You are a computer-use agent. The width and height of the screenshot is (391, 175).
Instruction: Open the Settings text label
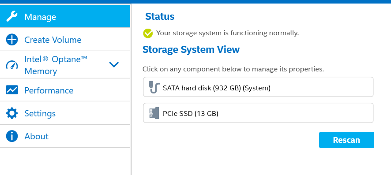click(x=40, y=114)
